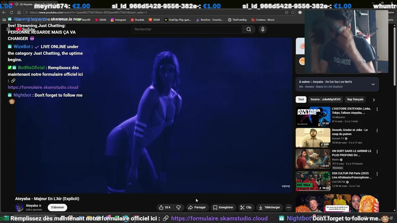Open the Bnadlab bookmark
The image size is (397, 223).
click(137, 20)
